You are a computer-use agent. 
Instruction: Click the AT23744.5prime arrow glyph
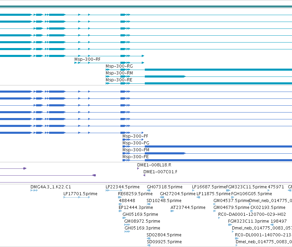[172, 211]
